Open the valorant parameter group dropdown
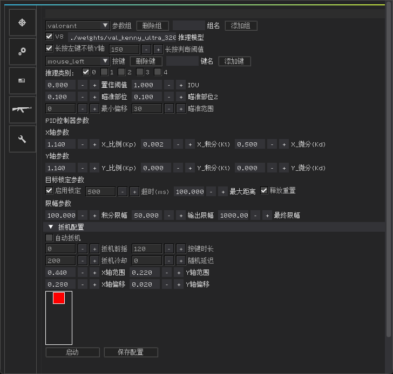Screen dimensions: 393x374 (78, 25)
